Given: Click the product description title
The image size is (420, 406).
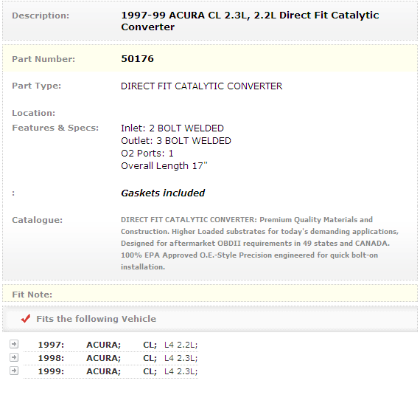Looking at the screenshot, I should (x=250, y=21).
